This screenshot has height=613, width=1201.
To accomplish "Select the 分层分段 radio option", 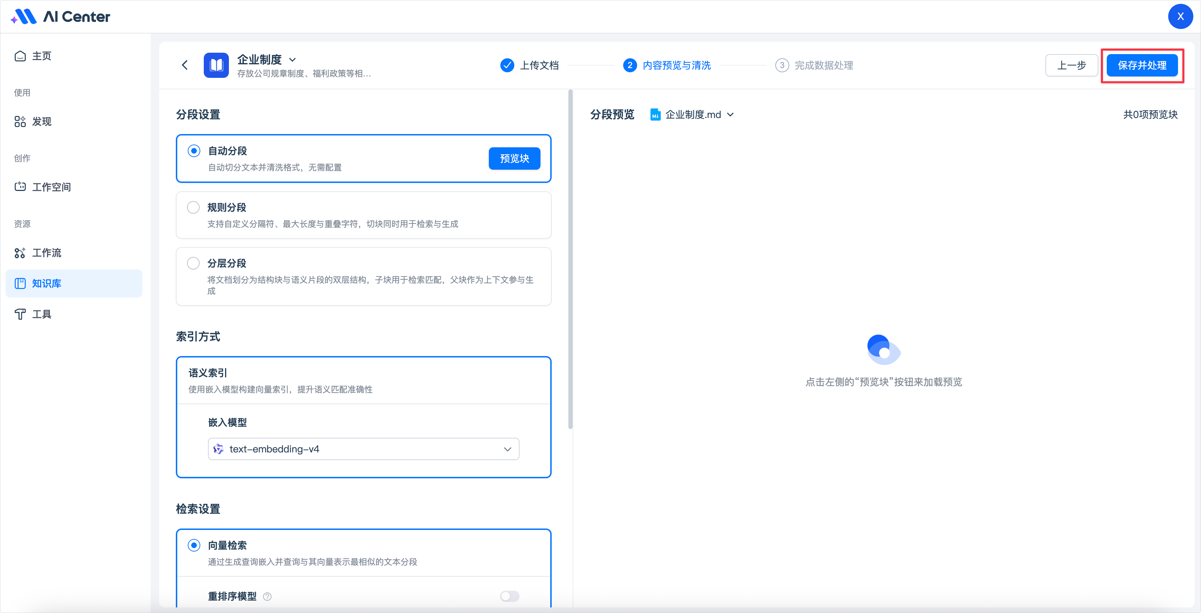I will point(193,263).
